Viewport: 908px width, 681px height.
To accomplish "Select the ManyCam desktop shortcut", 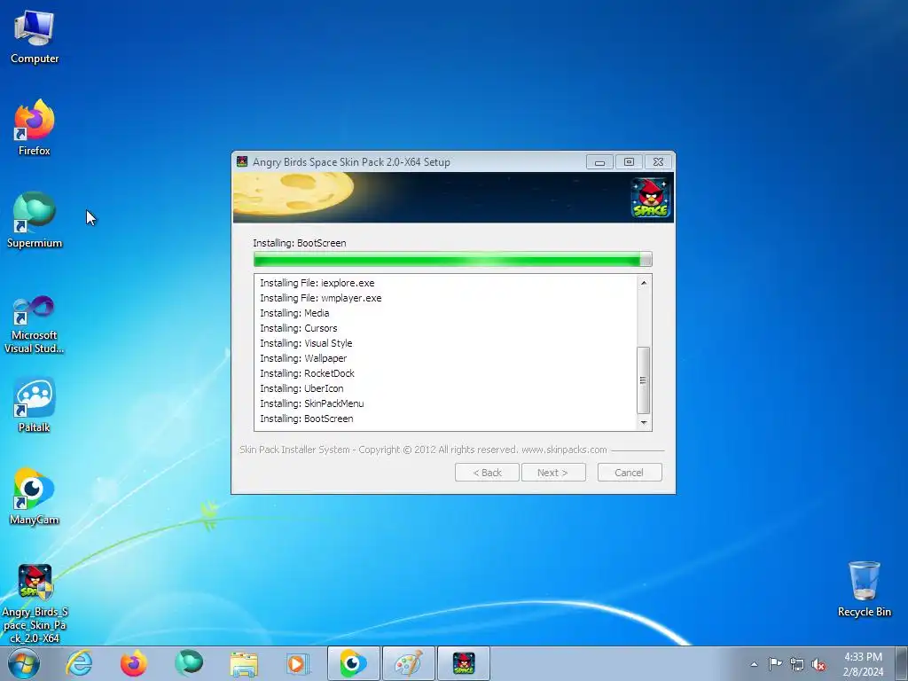I will (35, 497).
